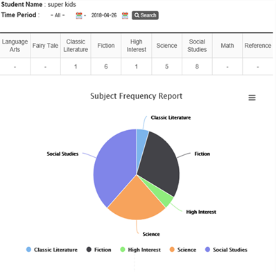
Task: Select the Fiction column header
Action: tap(106, 46)
